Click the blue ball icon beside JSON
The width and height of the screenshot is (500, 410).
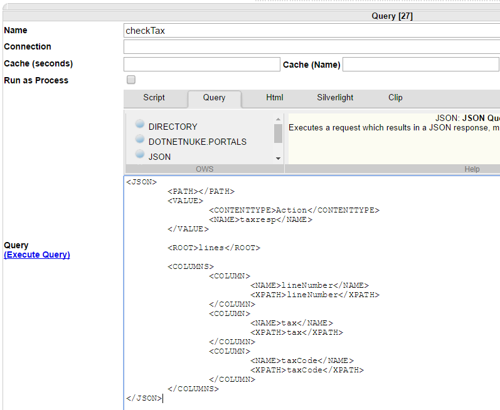click(x=140, y=155)
